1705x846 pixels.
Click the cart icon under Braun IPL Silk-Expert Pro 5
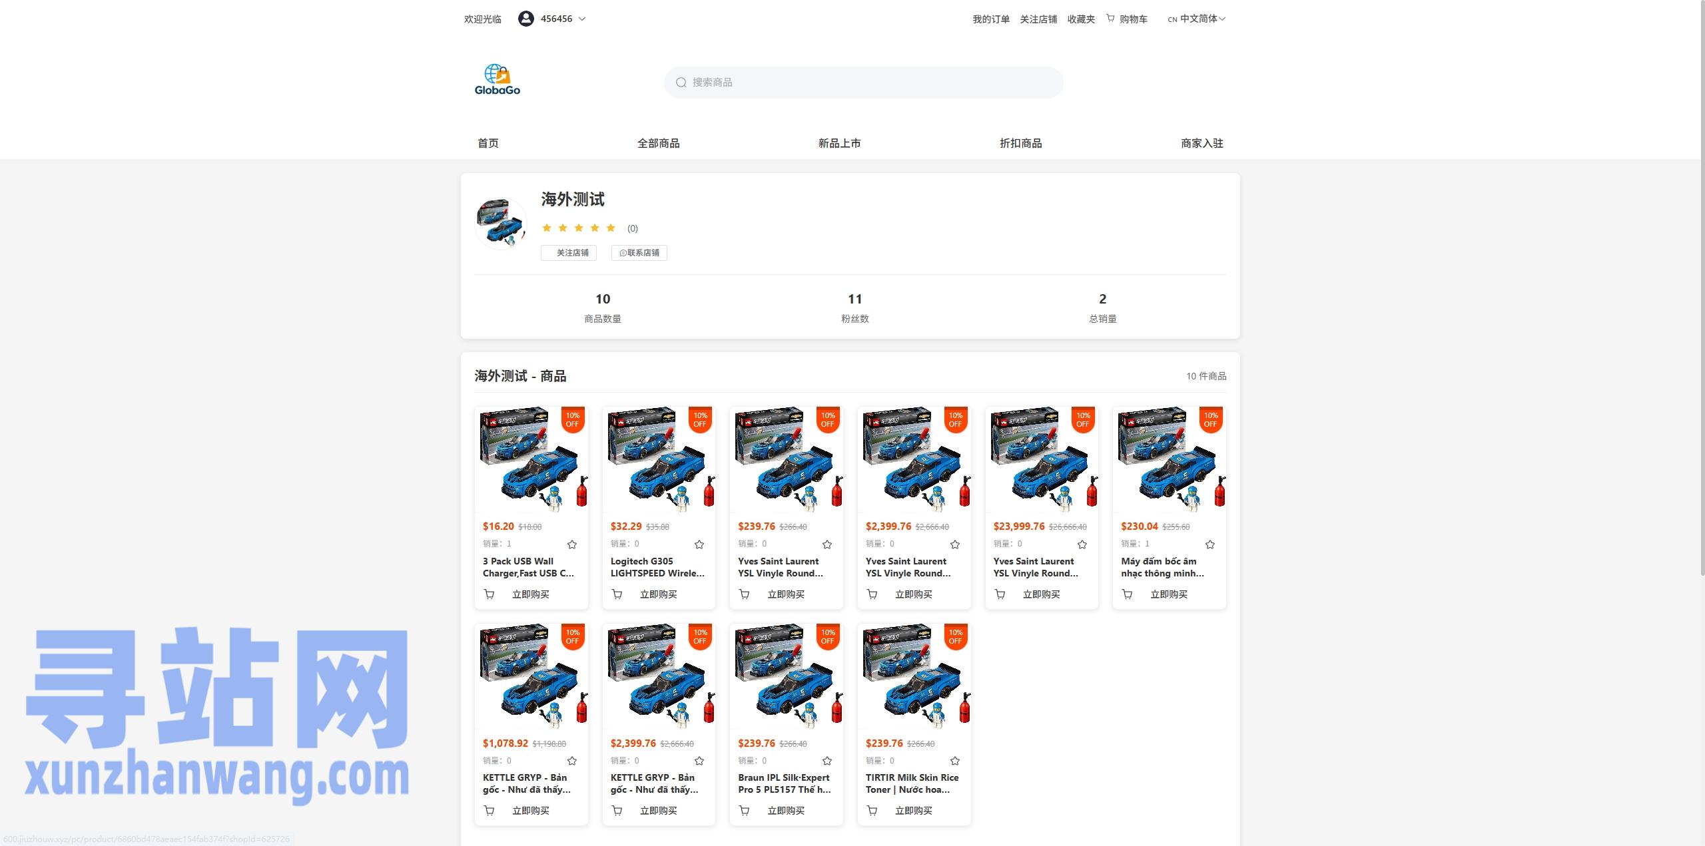click(744, 811)
